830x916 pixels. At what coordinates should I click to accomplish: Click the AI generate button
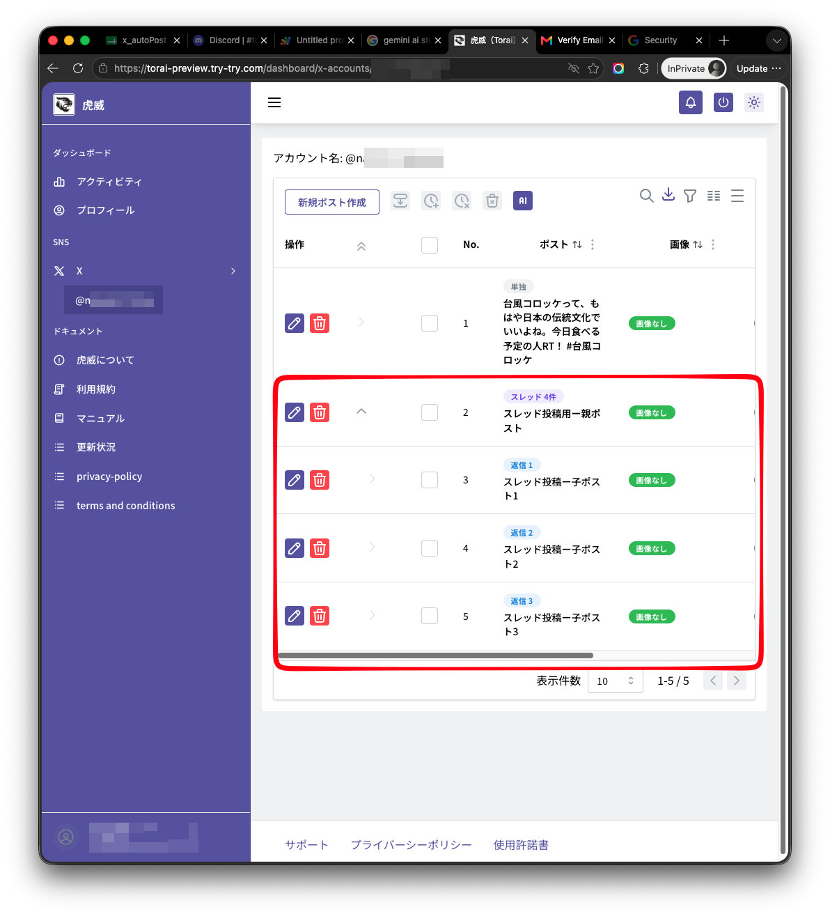523,201
